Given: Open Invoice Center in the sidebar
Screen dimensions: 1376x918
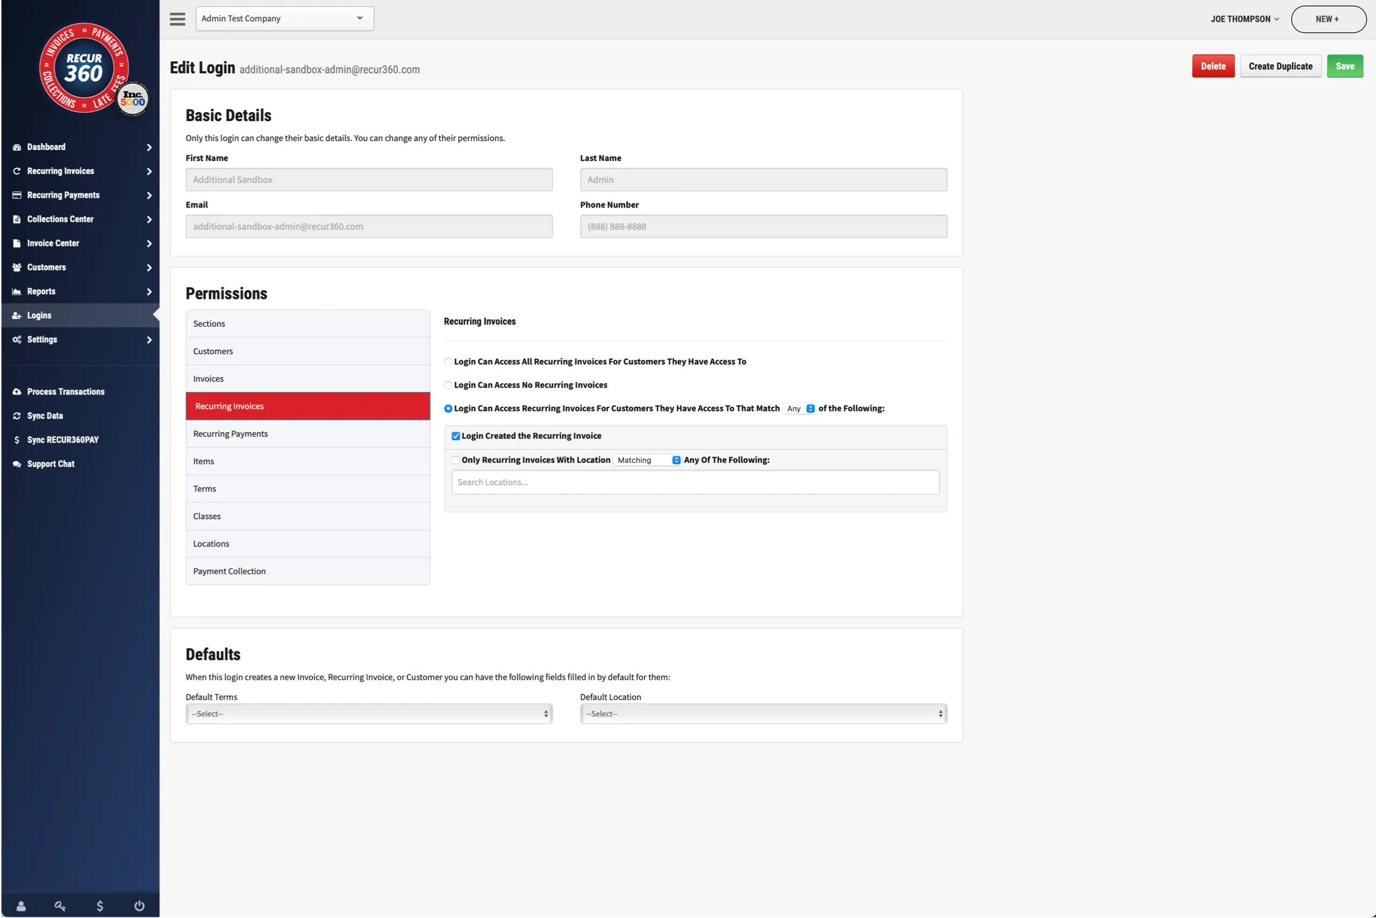Looking at the screenshot, I should [81, 243].
